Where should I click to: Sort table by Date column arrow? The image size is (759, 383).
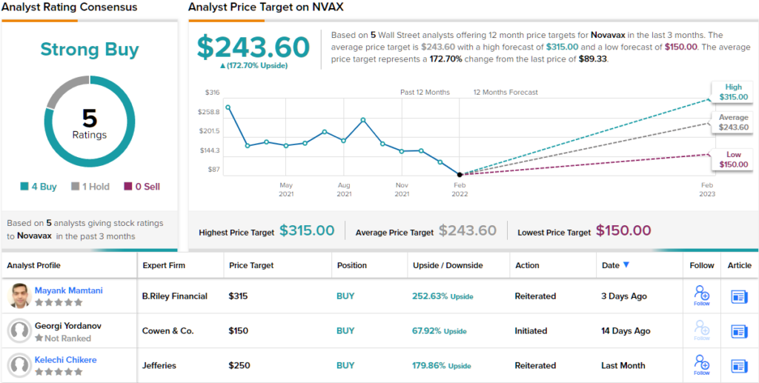626,265
